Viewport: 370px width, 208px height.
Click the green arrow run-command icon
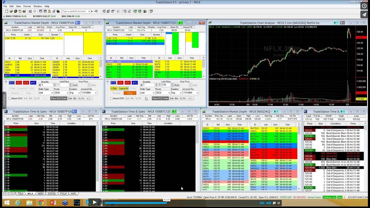click(x=92, y=11)
